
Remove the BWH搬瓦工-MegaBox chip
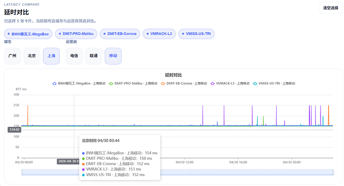(x=28, y=34)
